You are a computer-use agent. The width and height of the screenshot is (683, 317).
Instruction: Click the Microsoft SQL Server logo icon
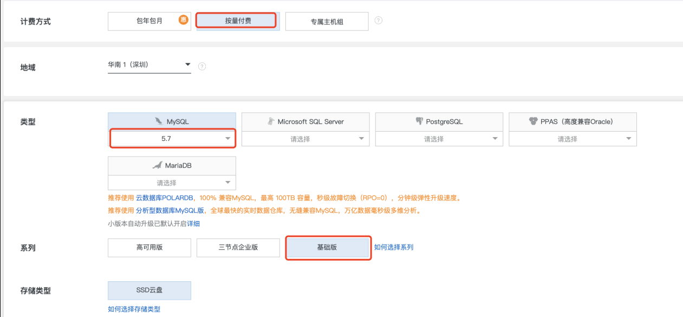coord(271,121)
